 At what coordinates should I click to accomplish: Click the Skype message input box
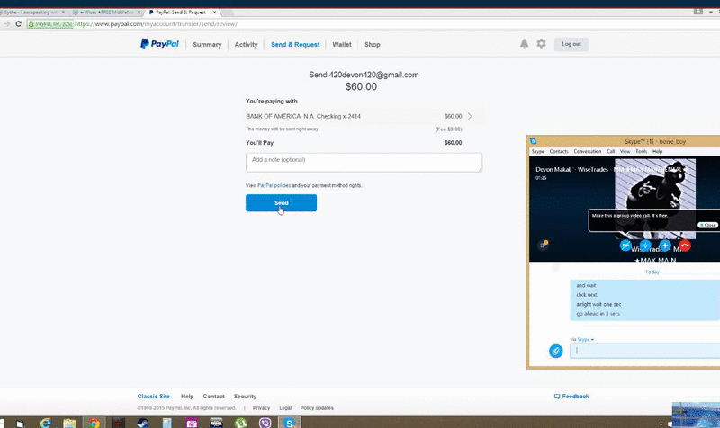coord(644,351)
